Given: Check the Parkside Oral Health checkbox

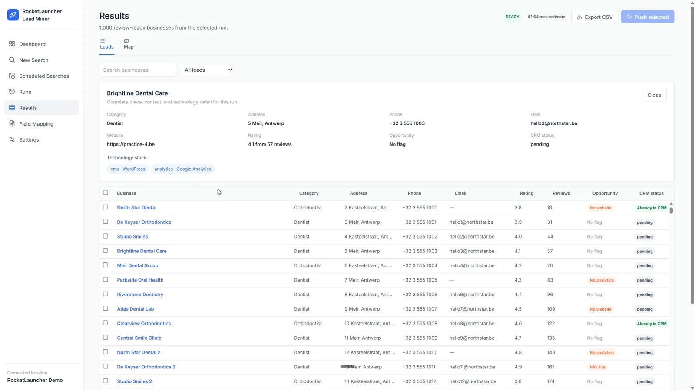Looking at the screenshot, I should tap(106, 279).
